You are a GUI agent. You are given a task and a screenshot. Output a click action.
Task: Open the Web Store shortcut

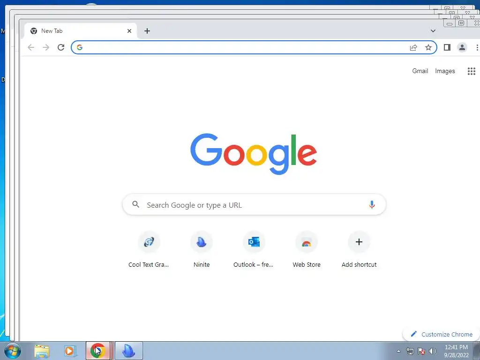click(307, 250)
